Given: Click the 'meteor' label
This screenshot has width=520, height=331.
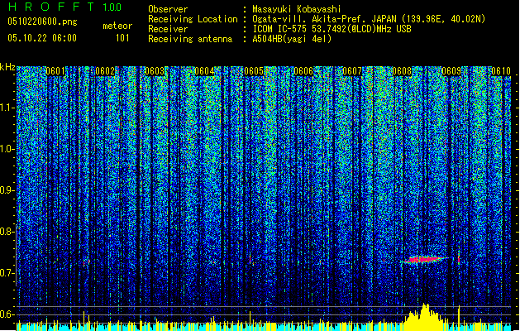Looking at the screenshot, I should coord(117,26).
